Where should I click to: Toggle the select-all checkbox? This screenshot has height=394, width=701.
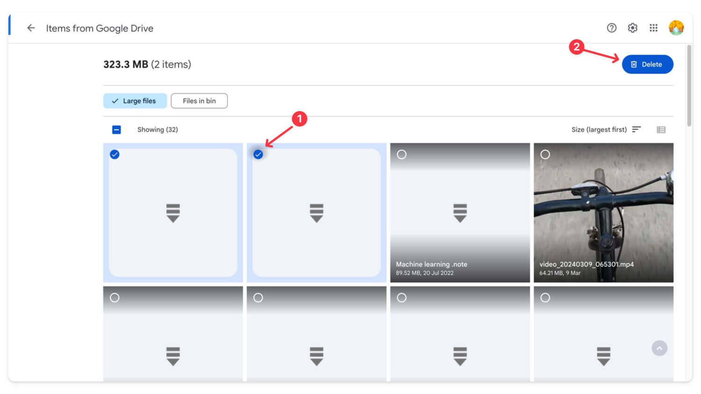pos(116,129)
